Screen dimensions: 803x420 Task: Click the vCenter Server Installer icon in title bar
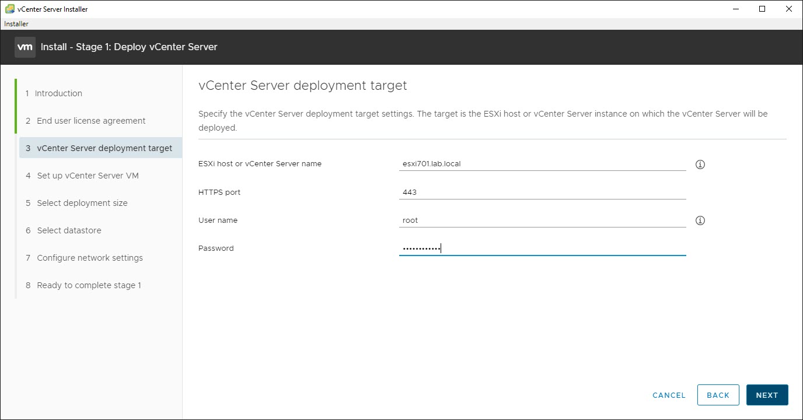pyautogui.click(x=8, y=9)
